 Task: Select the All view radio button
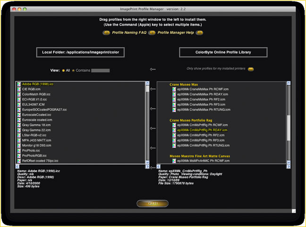63,71
